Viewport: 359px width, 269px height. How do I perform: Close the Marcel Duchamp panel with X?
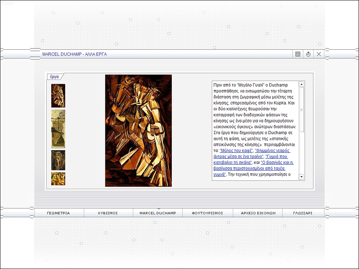319,54
